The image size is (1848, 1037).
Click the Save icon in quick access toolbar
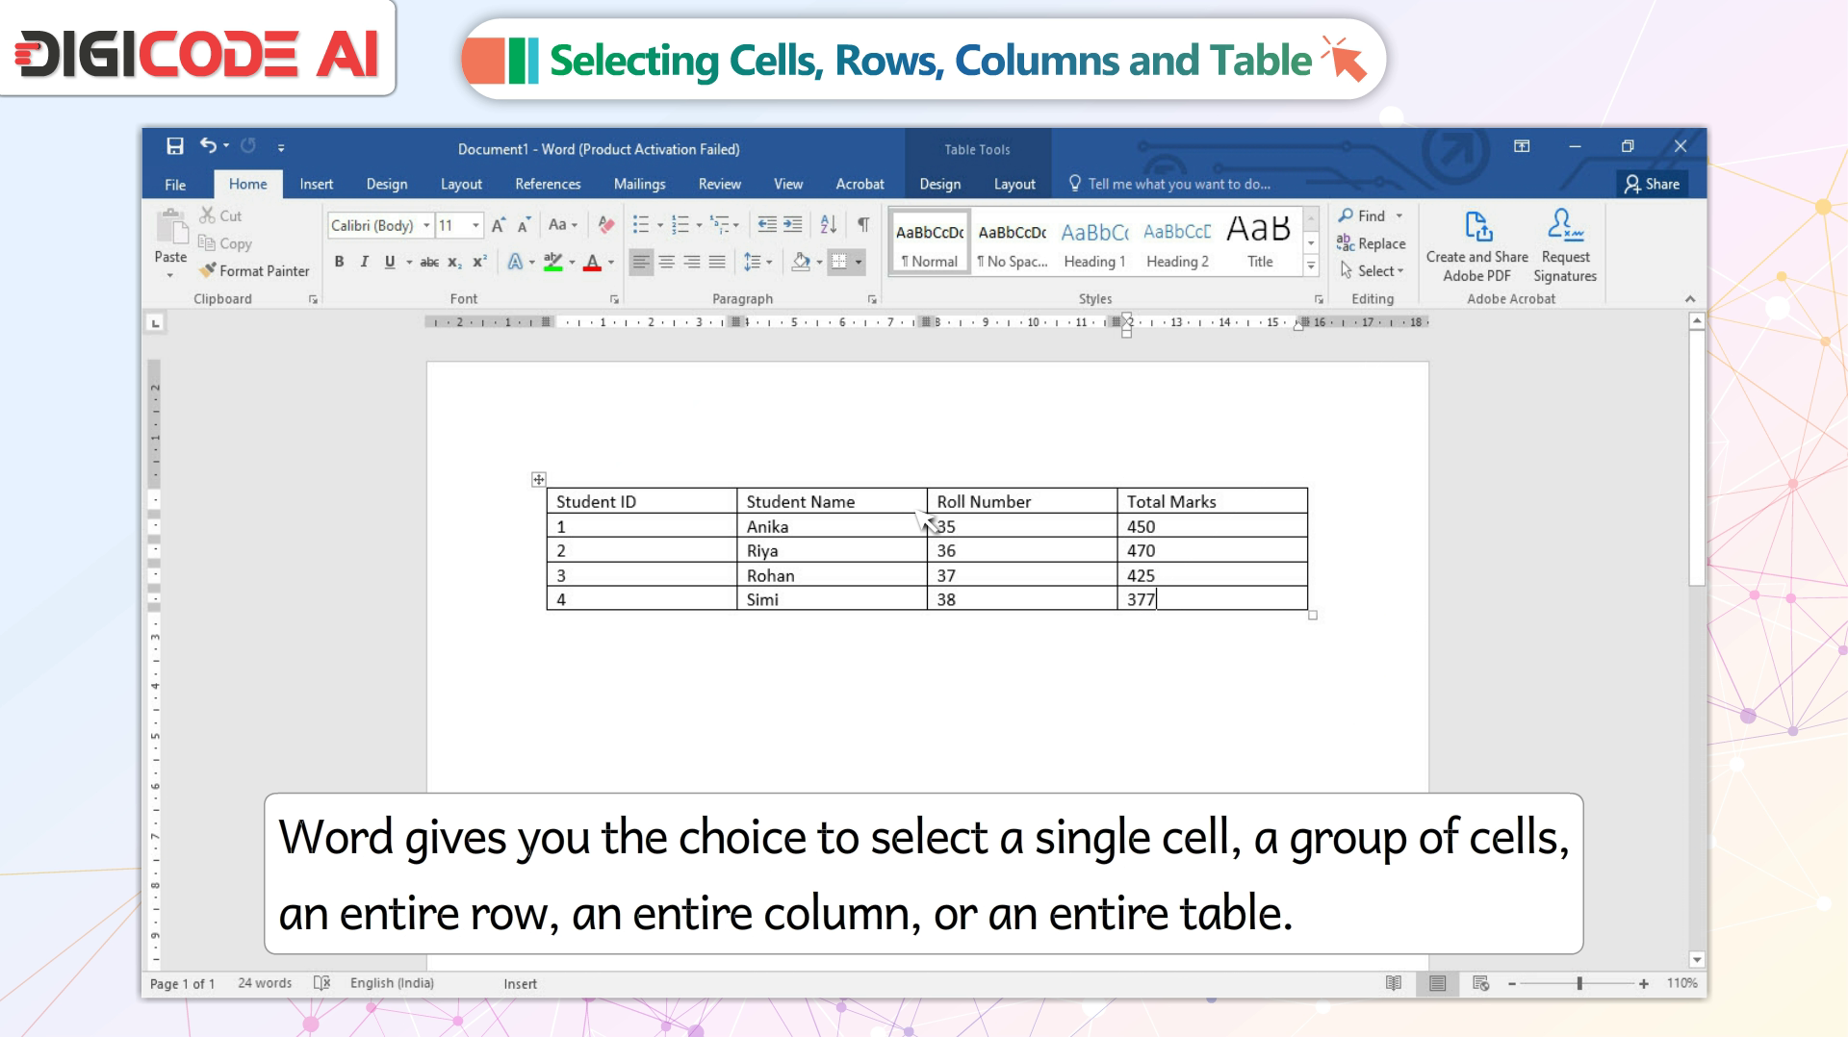pos(174,146)
